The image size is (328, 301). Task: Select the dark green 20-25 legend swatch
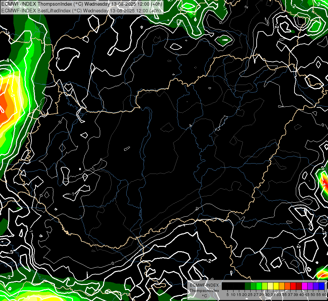[248, 286]
